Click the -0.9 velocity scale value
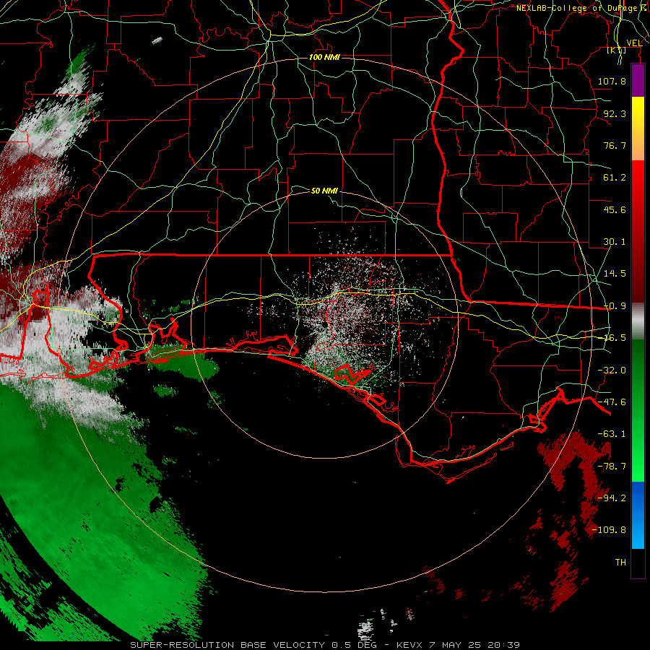 pyautogui.click(x=615, y=306)
